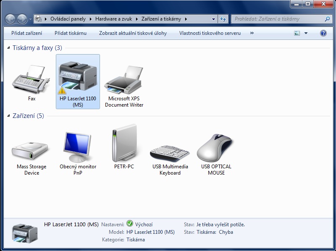Viewport: 336px width, 251px height.
Task: Expand the arrow after Zařízení a tiskárny
Action: 186,19
